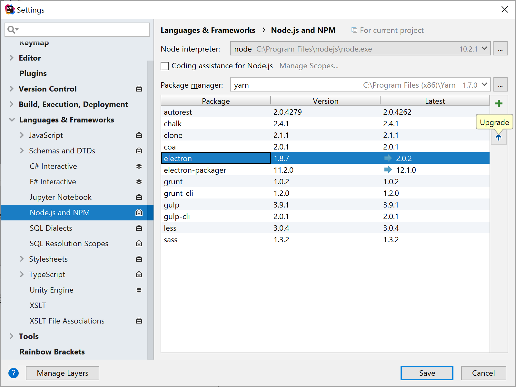Click the green plus add package icon
516x387 pixels.
pyautogui.click(x=499, y=103)
